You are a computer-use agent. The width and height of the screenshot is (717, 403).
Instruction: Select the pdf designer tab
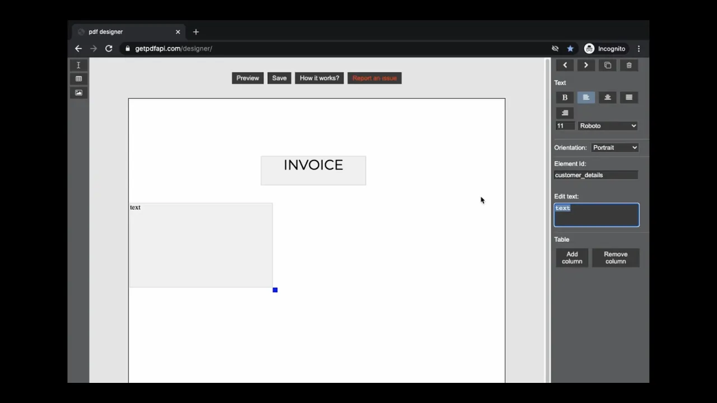coord(129,32)
